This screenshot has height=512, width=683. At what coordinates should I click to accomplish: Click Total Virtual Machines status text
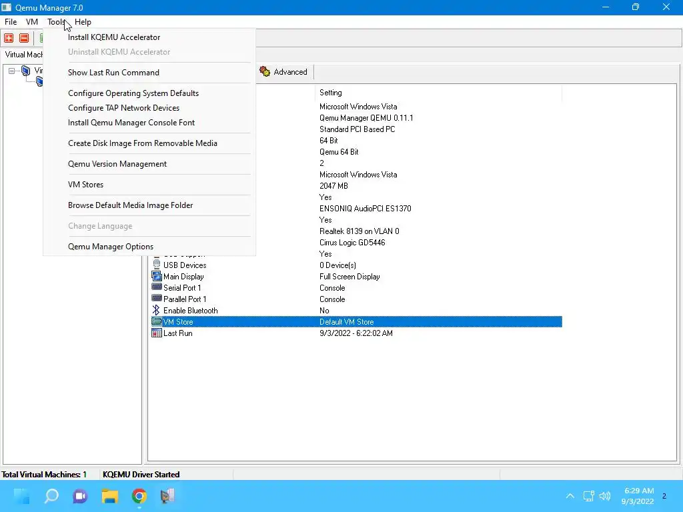pyautogui.click(x=44, y=475)
